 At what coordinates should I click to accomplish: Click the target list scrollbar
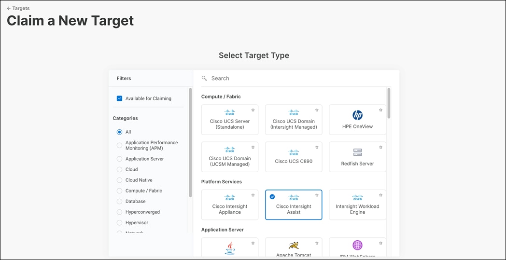click(389, 103)
